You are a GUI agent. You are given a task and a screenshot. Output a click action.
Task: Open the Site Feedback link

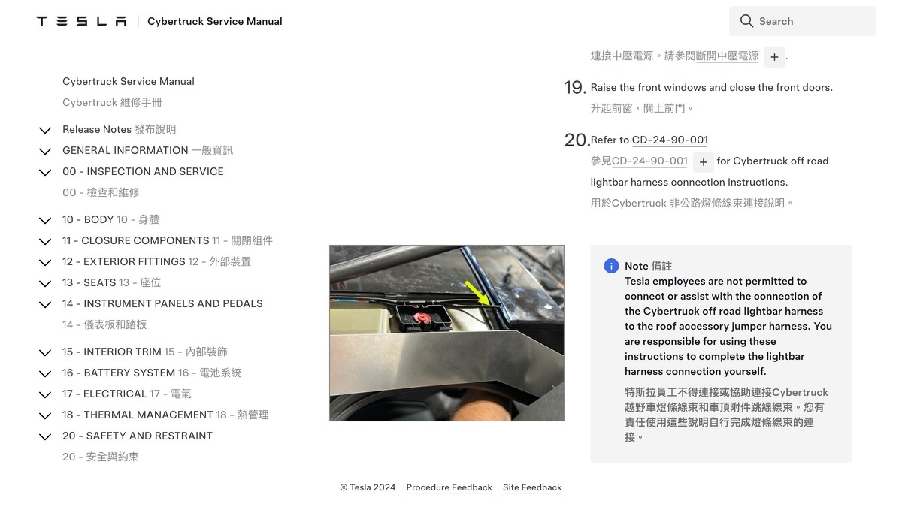point(532,487)
